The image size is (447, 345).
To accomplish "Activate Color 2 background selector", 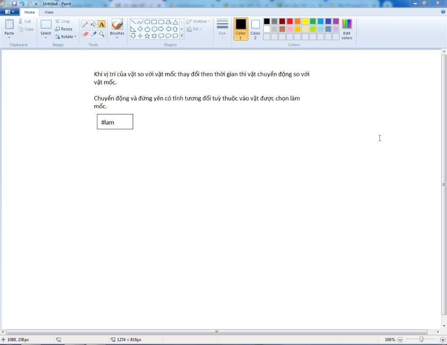I will [255, 29].
